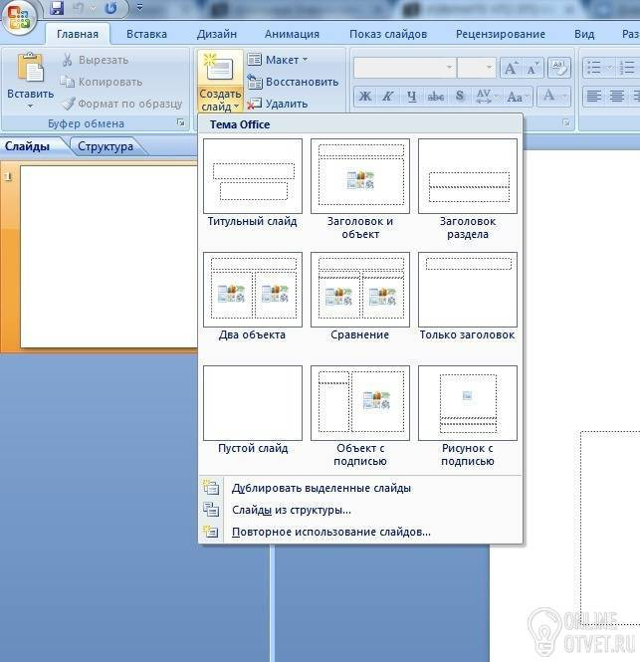Screen dimensions: 640x662
Task: Click Вырезать (cut) command
Action: [x=95, y=60]
